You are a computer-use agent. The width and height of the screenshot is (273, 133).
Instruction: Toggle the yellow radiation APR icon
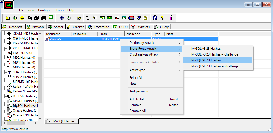(22, 18)
